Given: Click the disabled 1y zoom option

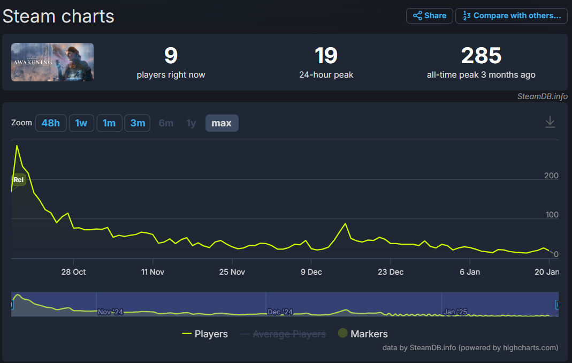Looking at the screenshot, I should pos(191,123).
